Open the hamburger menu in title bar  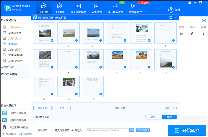pyautogui.click(x=190, y=2)
